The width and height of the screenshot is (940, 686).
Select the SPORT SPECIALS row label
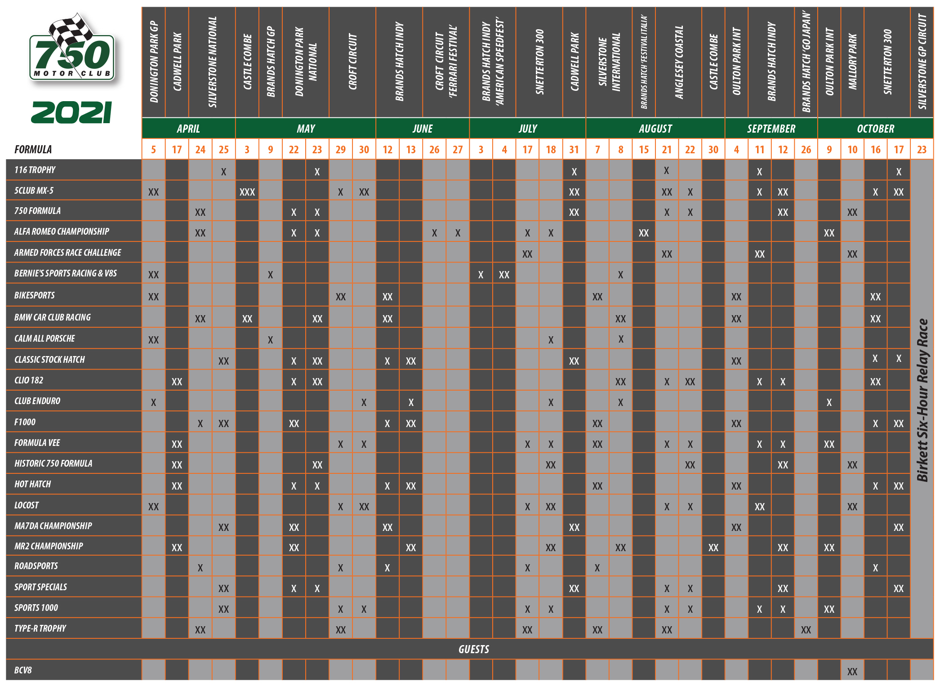pos(40,587)
